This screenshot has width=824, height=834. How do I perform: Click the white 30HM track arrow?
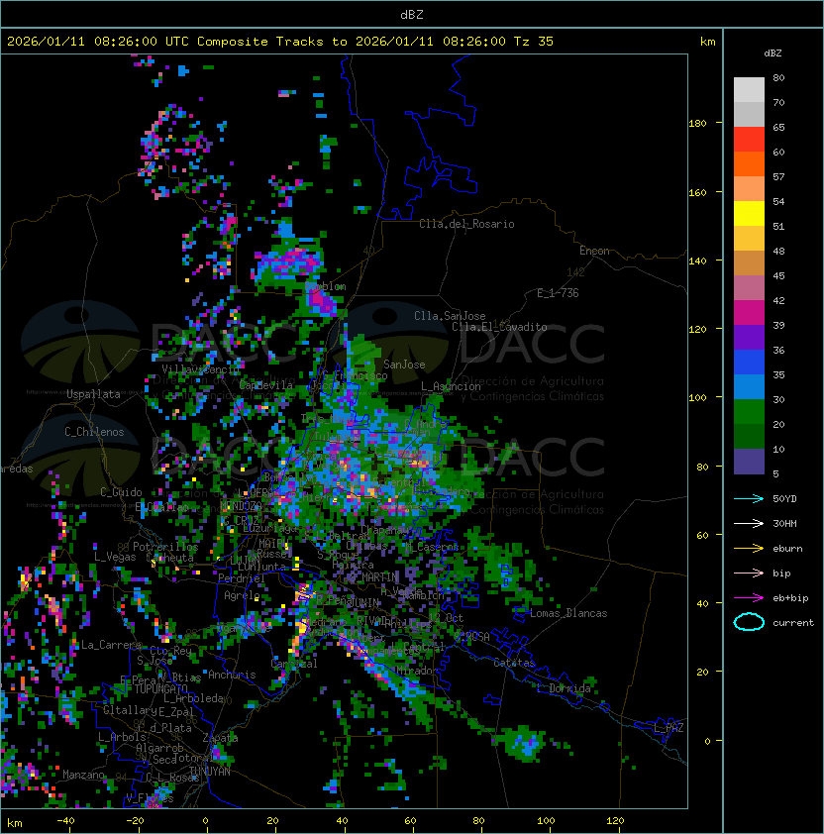click(x=749, y=524)
